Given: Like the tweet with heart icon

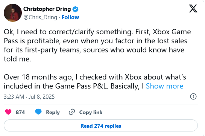Looking at the screenshot, I should 8,112.
